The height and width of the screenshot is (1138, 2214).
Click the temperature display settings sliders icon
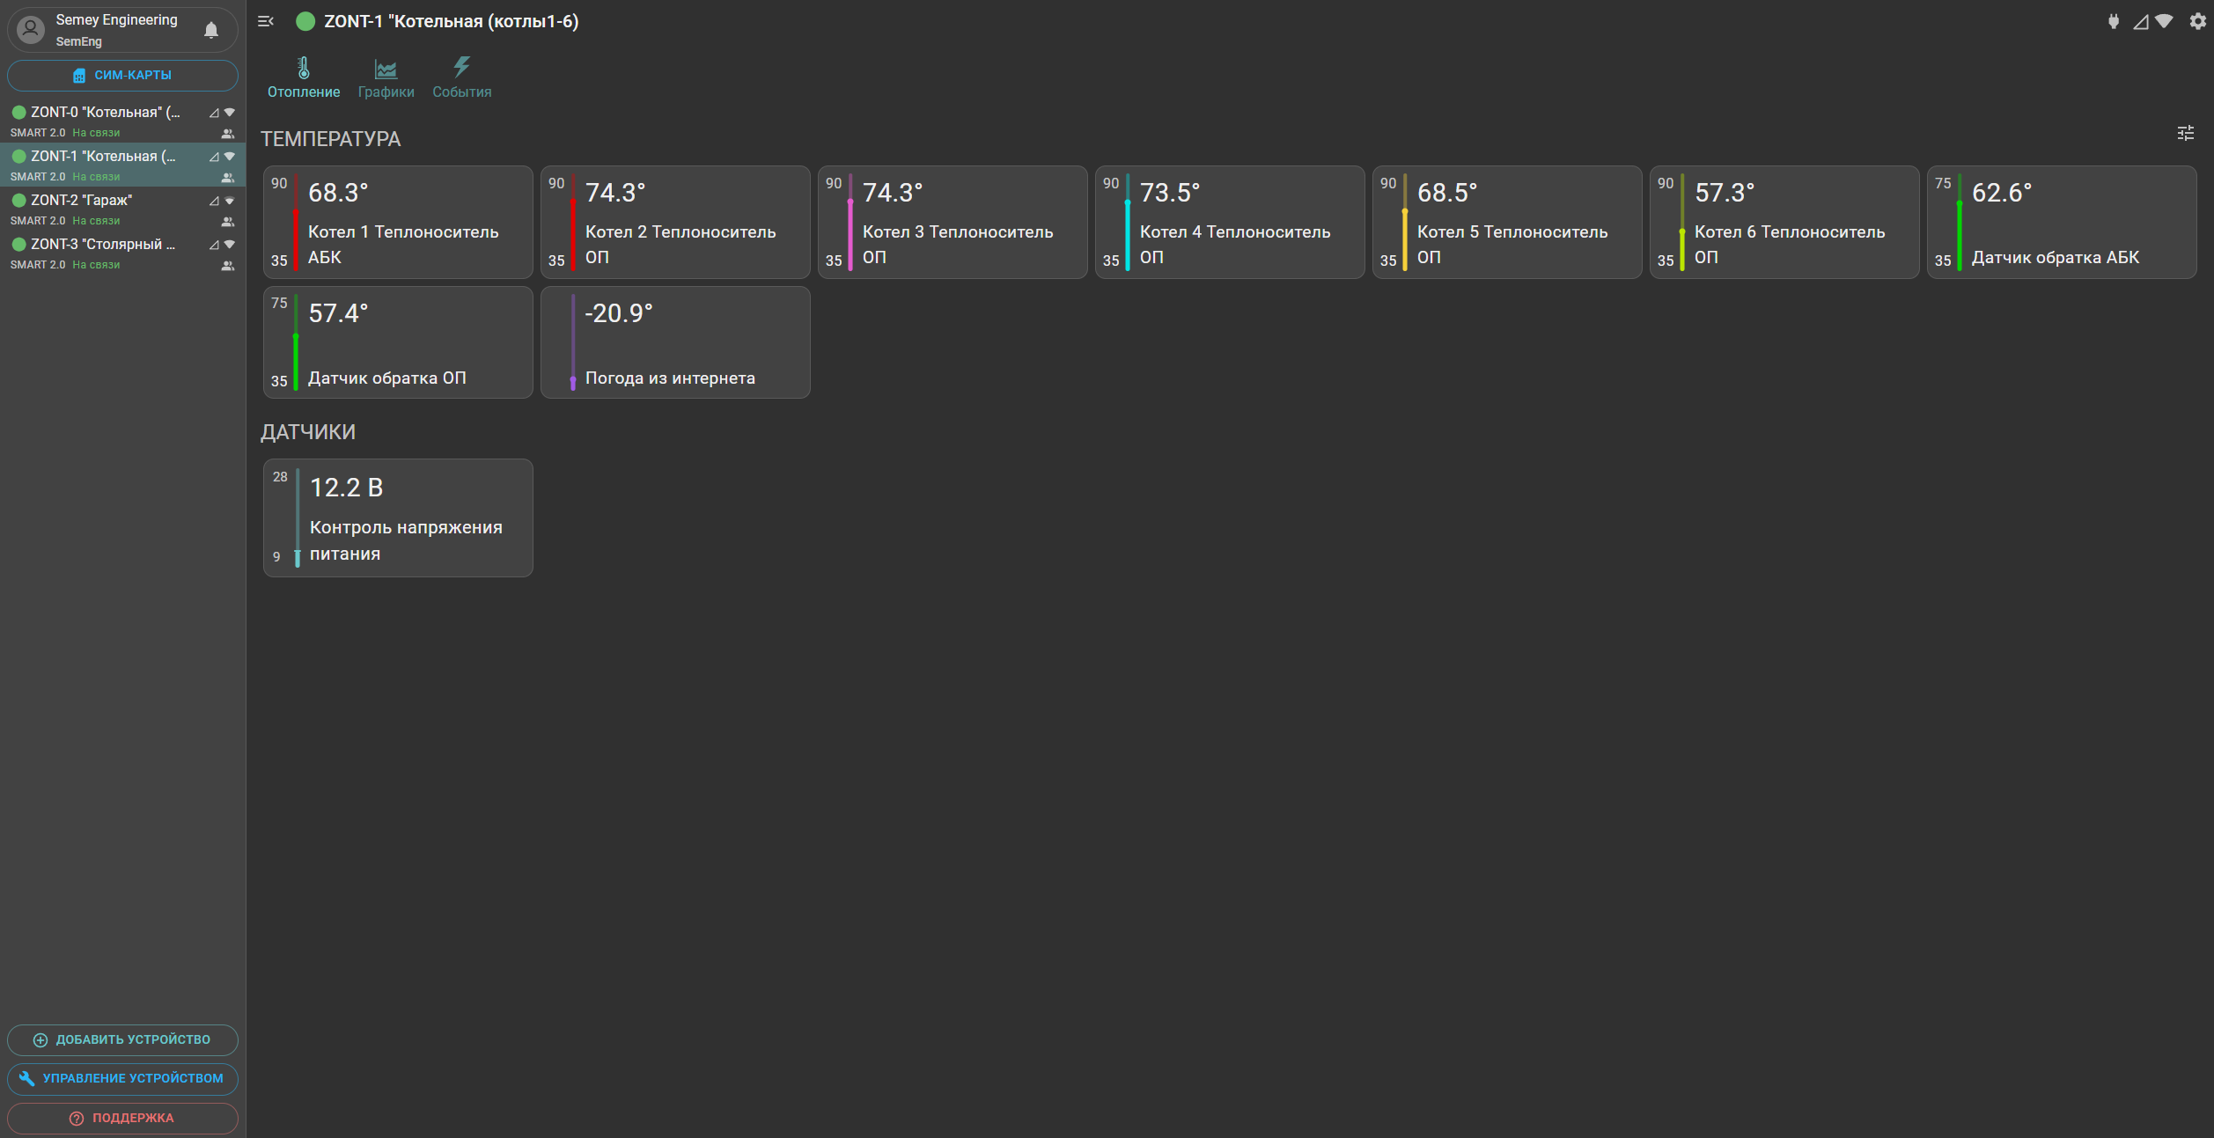(x=2185, y=133)
